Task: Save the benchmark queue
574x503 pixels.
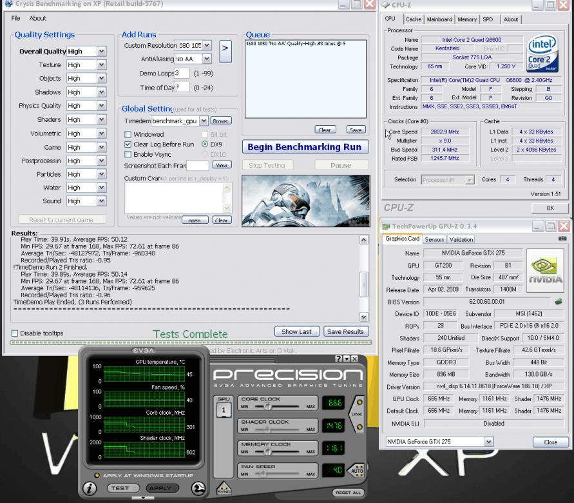Action: click(356, 130)
